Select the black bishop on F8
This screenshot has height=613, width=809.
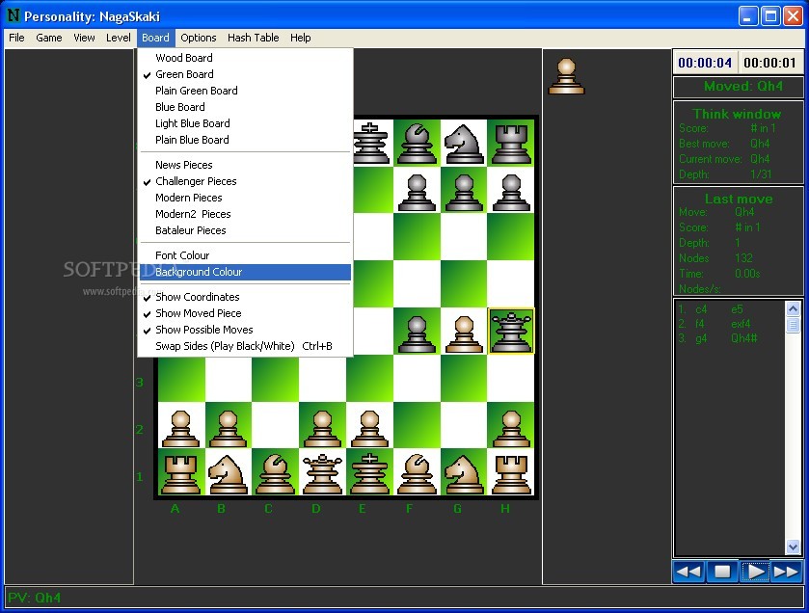pyautogui.click(x=417, y=143)
